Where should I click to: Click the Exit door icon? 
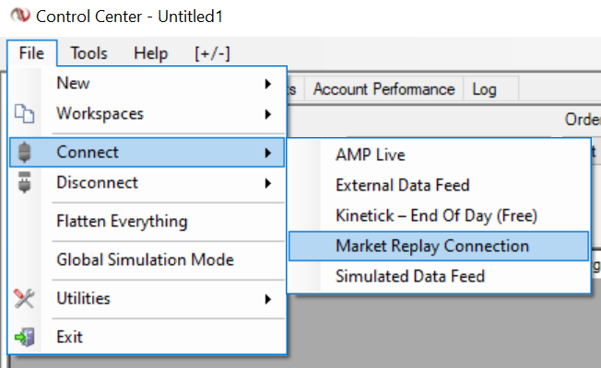tap(25, 337)
